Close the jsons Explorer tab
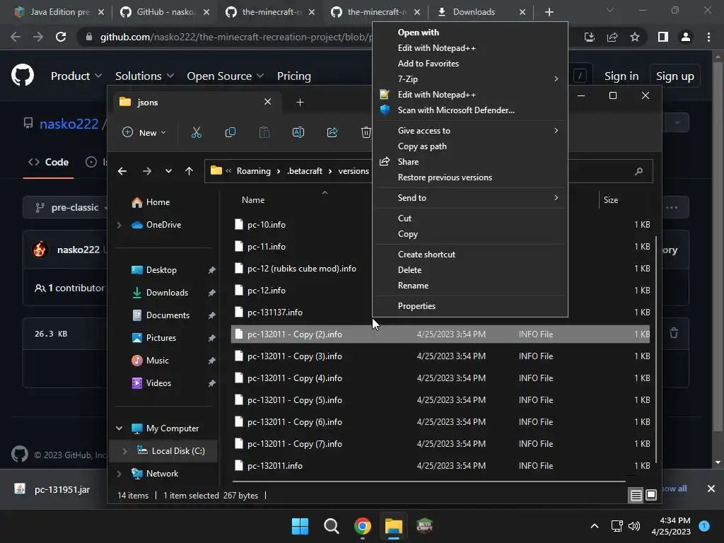 pyautogui.click(x=268, y=102)
